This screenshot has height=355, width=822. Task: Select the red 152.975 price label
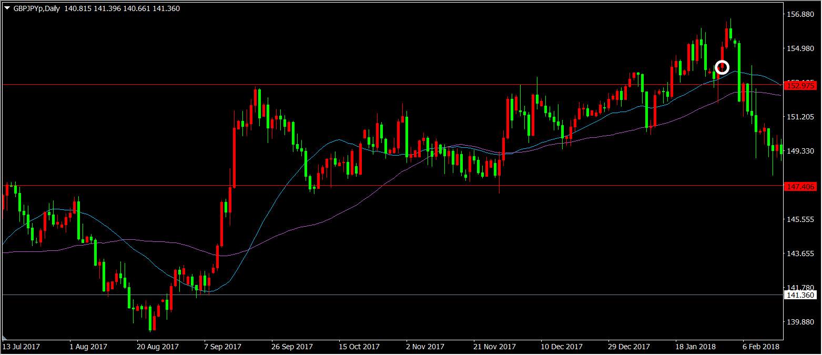pos(800,85)
